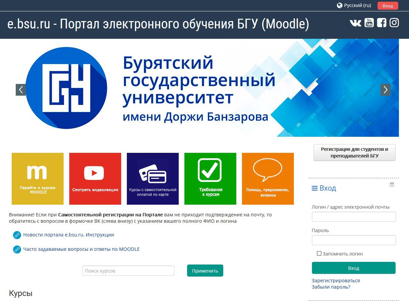This screenshot has height=304, width=409.
Task: Open green course requirements tile
Action: [x=210, y=179]
